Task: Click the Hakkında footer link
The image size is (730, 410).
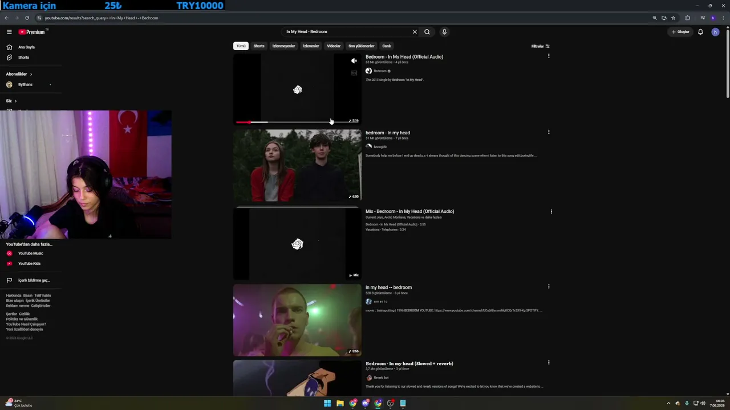Action: pyautogui.click(x=13, y=296)
